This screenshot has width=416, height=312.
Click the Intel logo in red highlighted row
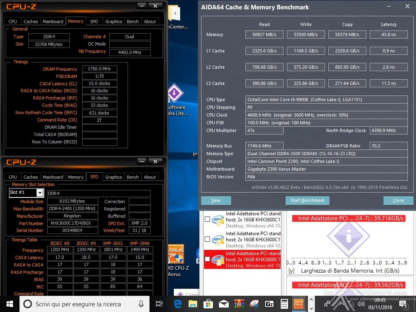(218, 260)
